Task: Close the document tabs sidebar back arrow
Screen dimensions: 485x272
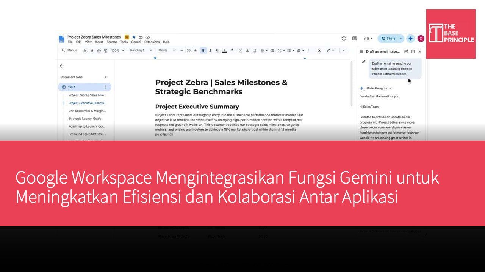Action: [x=62, y=66]
